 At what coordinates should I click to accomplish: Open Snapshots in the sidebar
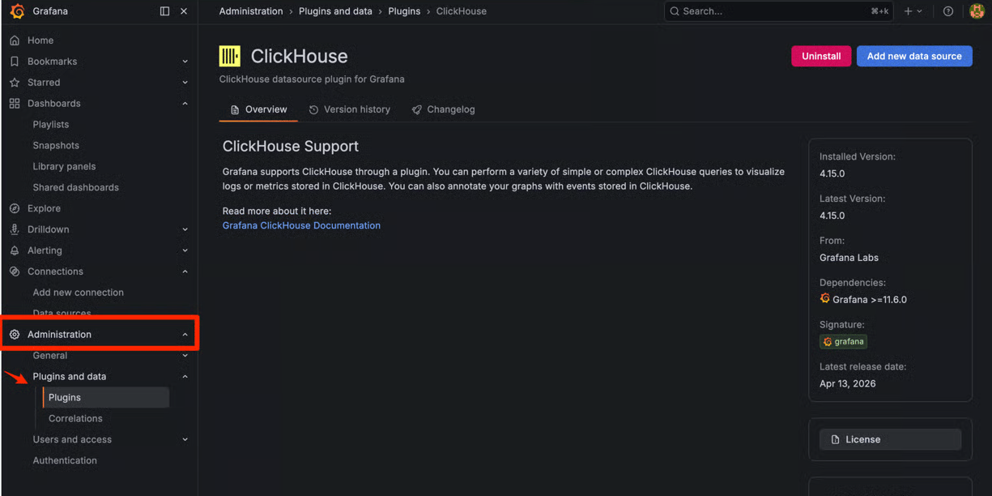click(x=56, y=146)
